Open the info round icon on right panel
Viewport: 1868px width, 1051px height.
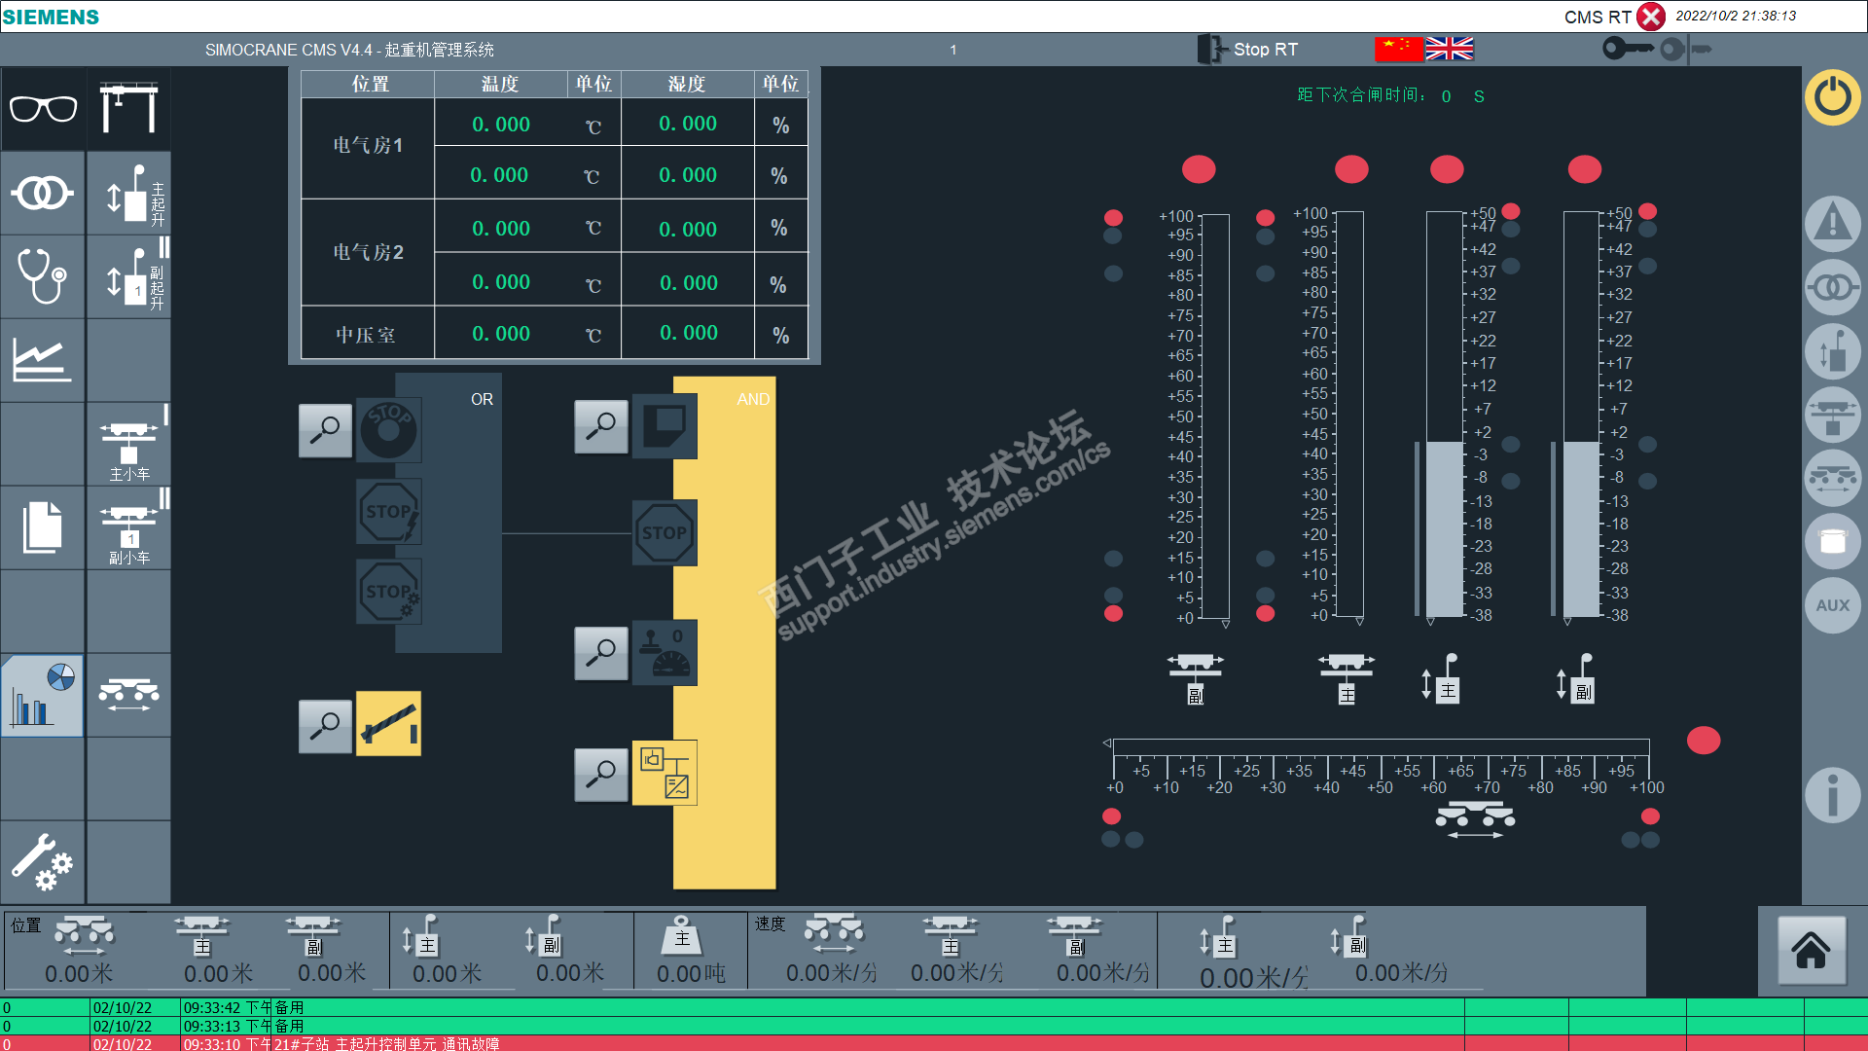click(x=1833, y=794)
